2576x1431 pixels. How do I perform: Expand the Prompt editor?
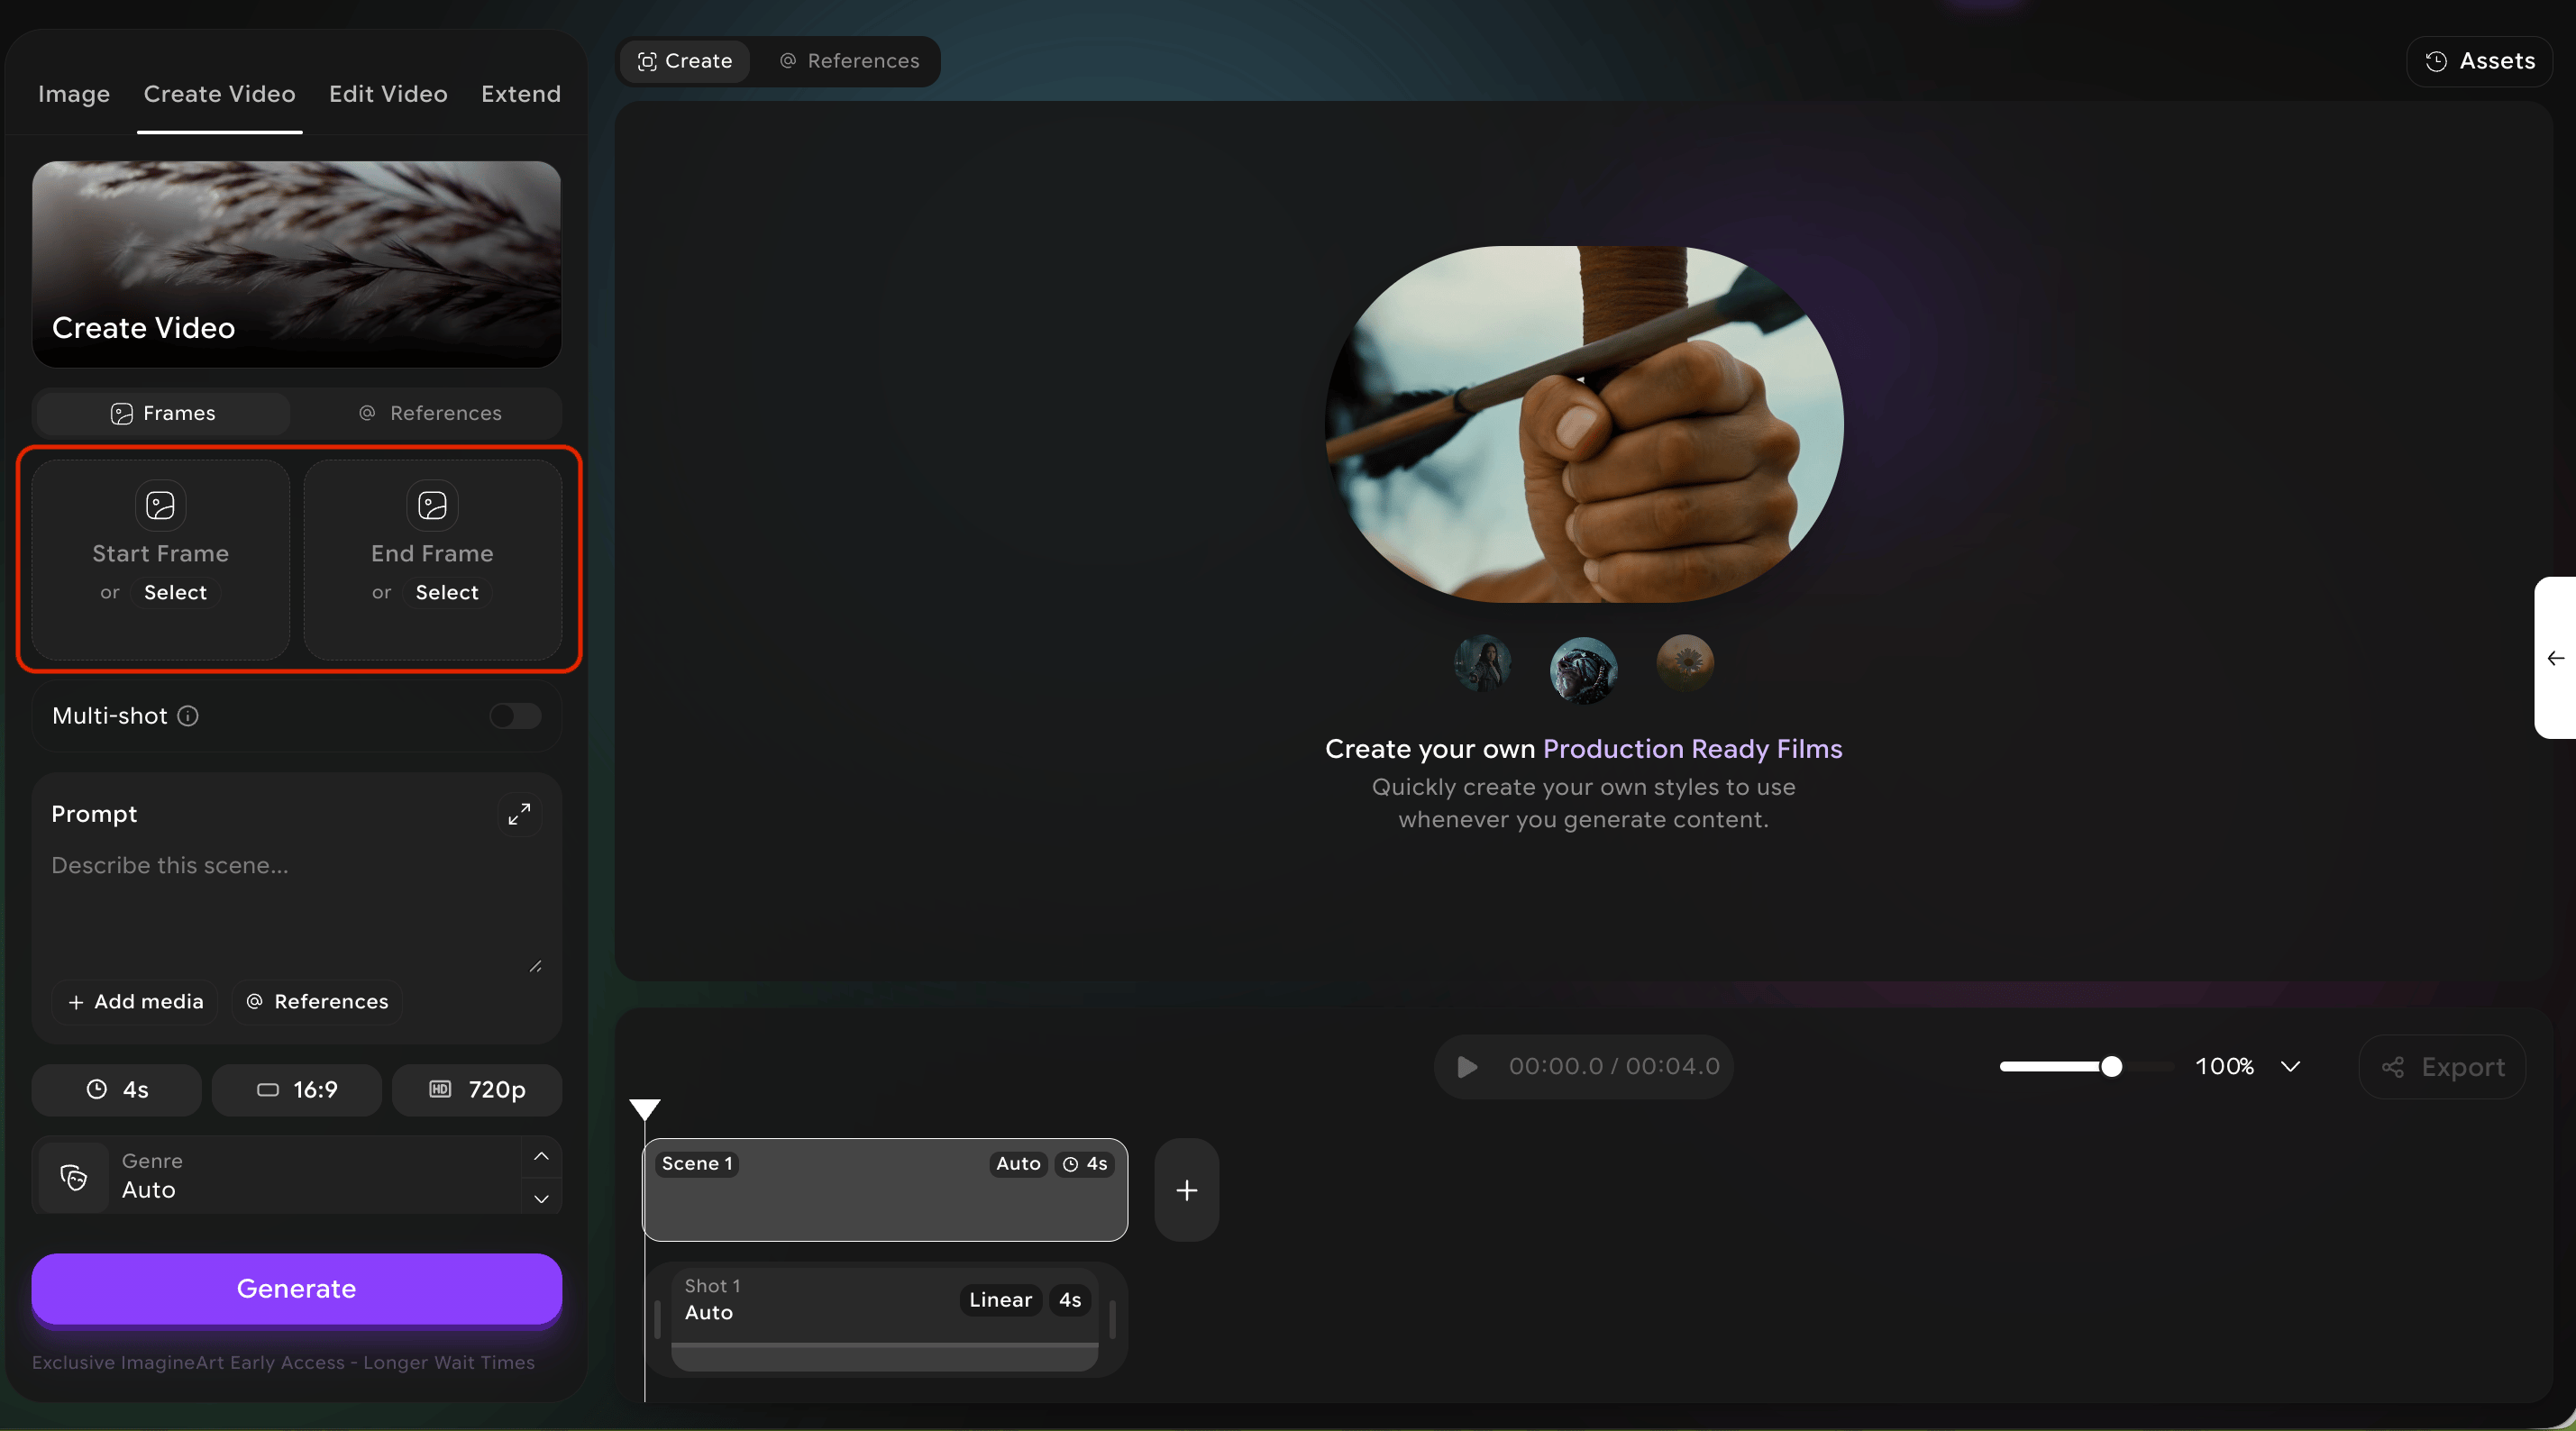(519, 815)
